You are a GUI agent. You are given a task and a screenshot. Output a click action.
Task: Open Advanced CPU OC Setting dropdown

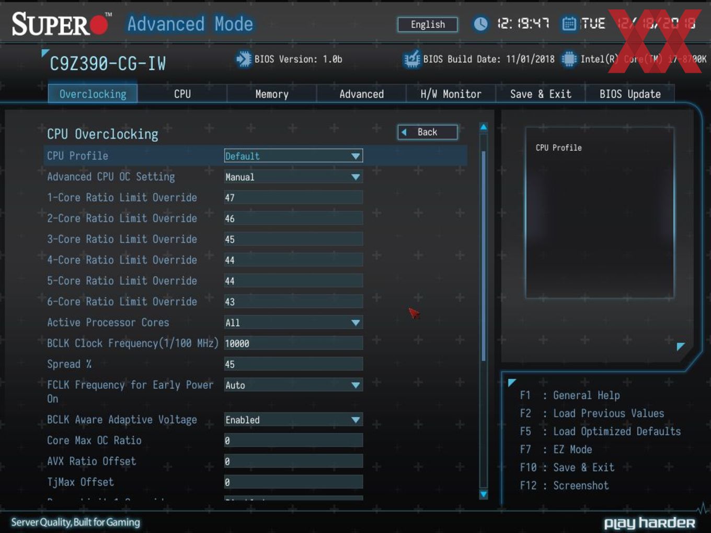coord(293,177)
